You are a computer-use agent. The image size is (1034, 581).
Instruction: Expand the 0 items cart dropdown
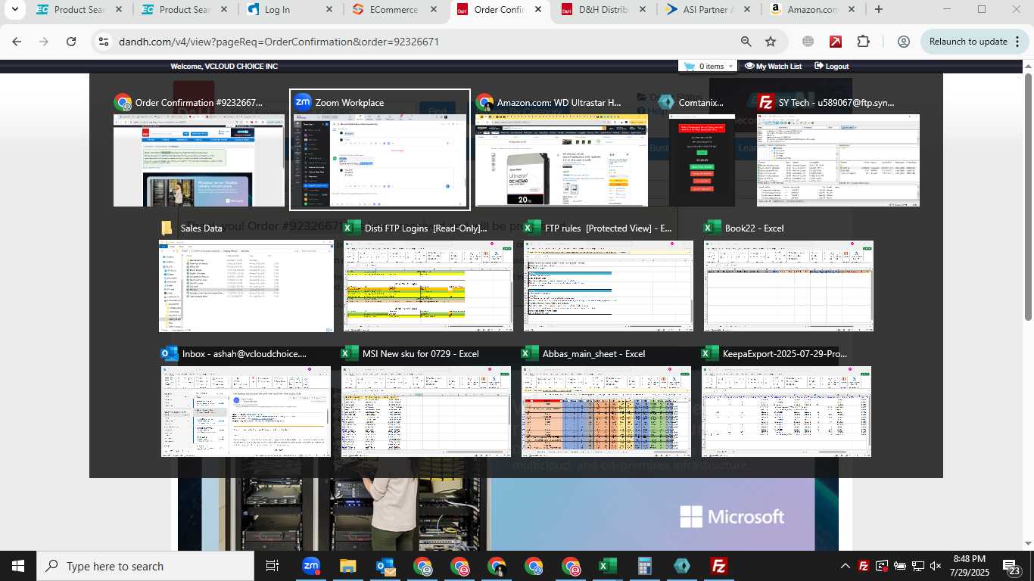point(709,67)
